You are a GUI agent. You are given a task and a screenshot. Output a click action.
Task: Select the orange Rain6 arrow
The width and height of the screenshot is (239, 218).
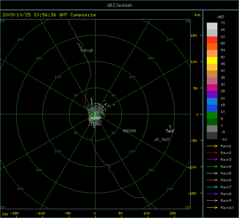212,180
